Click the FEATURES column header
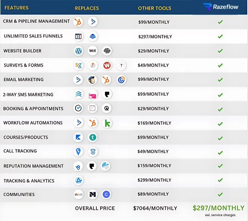The height and width of the screenshot is (221, 248). click(16, 8)
